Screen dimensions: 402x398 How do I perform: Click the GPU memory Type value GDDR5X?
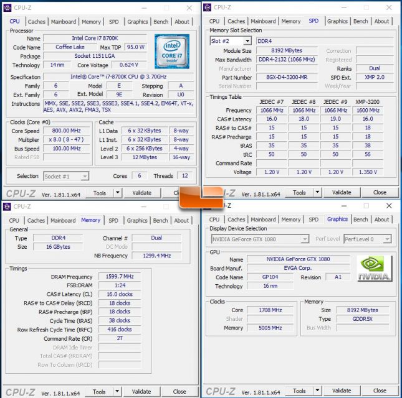point(363,319)
